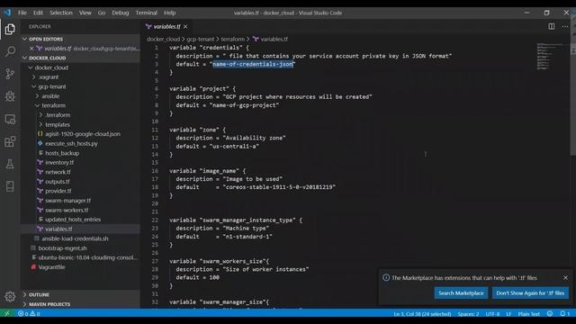Click docker_cloud in breadcrumb
Image resolution: width=576 pixels, height=324 pixels.
tap(164, 39)
